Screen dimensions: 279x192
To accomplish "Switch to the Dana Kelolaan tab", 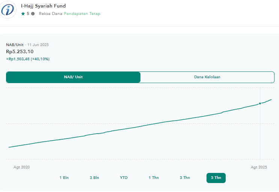I will coord(207,77).
